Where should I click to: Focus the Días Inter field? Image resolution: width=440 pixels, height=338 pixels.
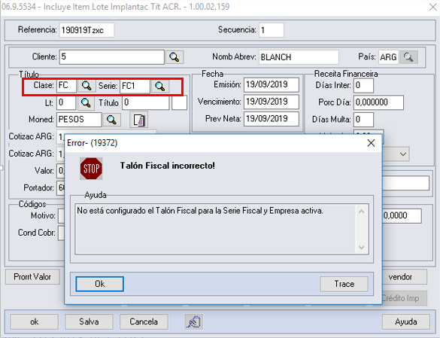[x=364, y=86]
